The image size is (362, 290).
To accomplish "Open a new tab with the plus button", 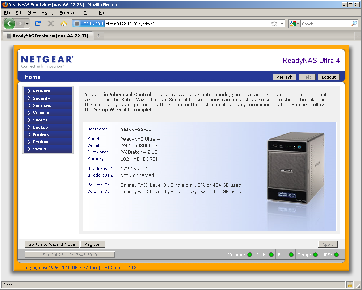I will click(99, 36).
